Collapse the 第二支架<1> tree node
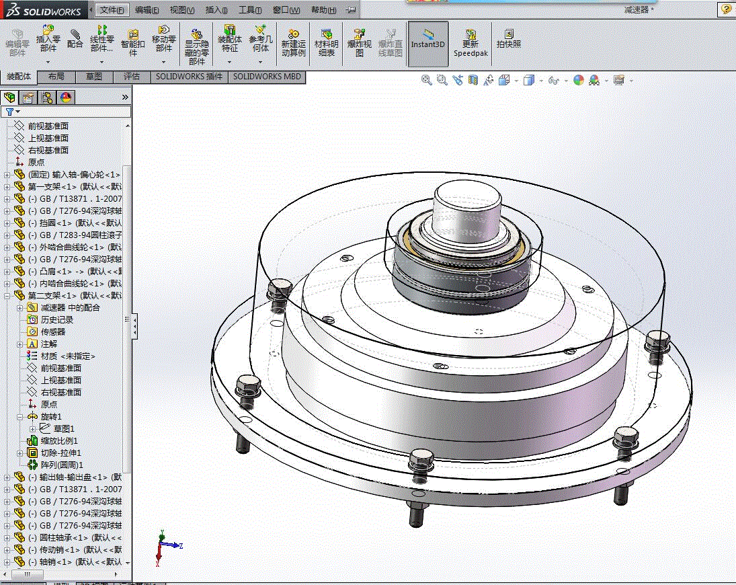 (x=7, y=296)
